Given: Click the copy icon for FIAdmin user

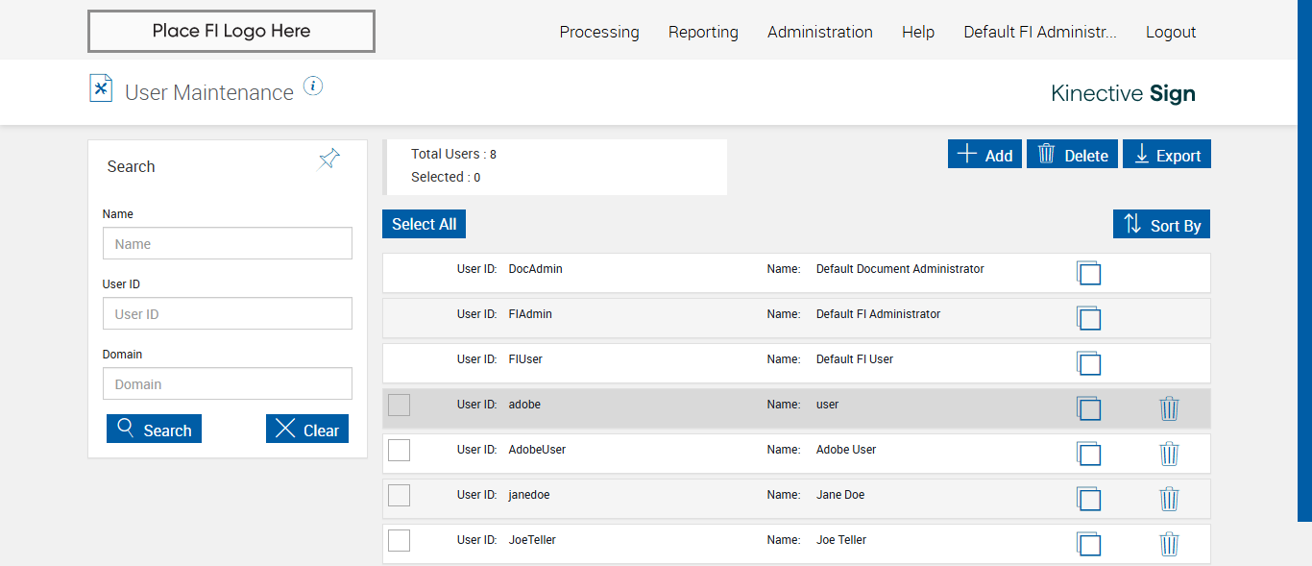Looking at the screenshot, I should tap(1088, 318).
